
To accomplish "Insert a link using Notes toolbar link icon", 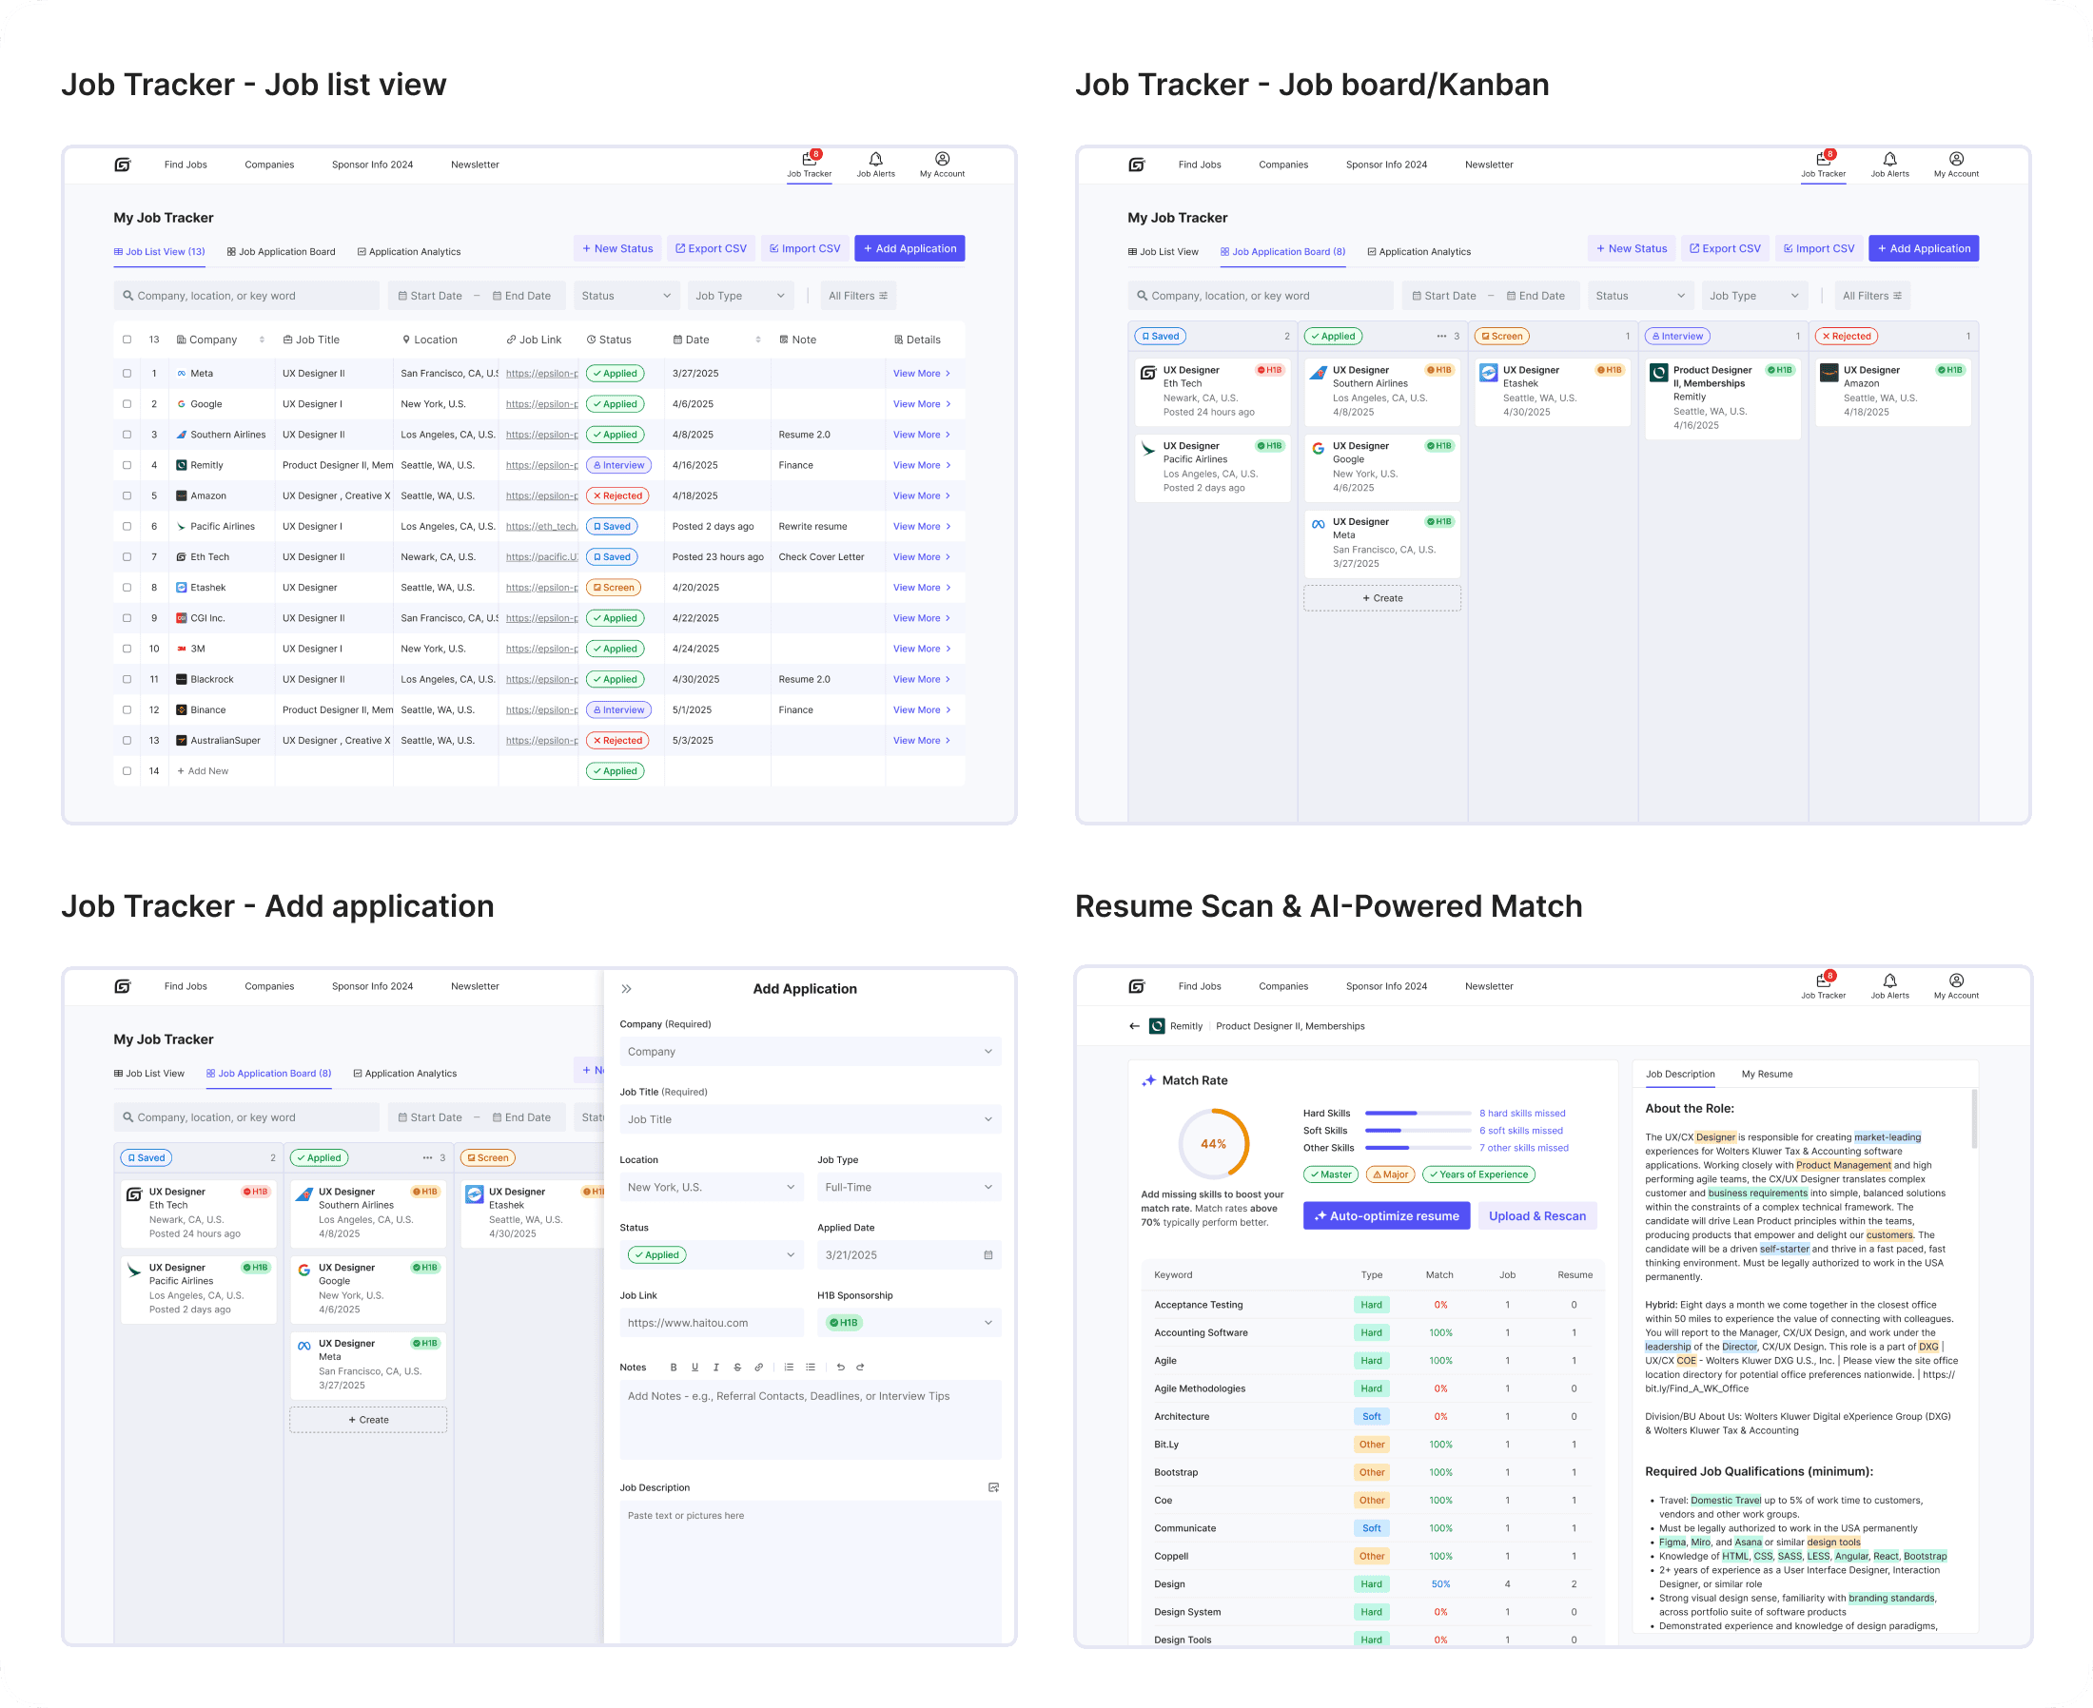I will (758, 1368).
